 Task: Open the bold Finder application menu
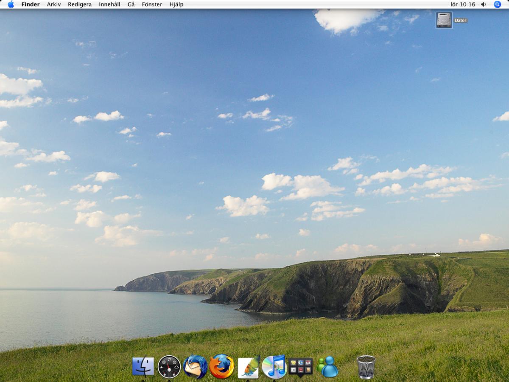pyautogui.click(x=31, y=4)
